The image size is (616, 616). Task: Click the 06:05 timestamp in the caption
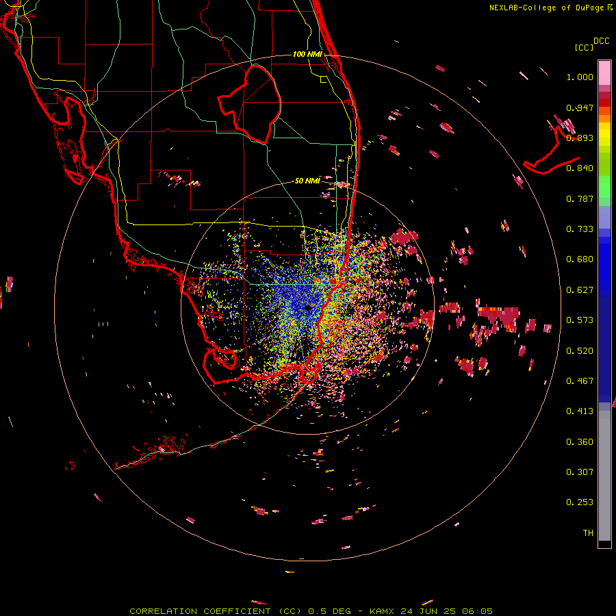(477, 611)
